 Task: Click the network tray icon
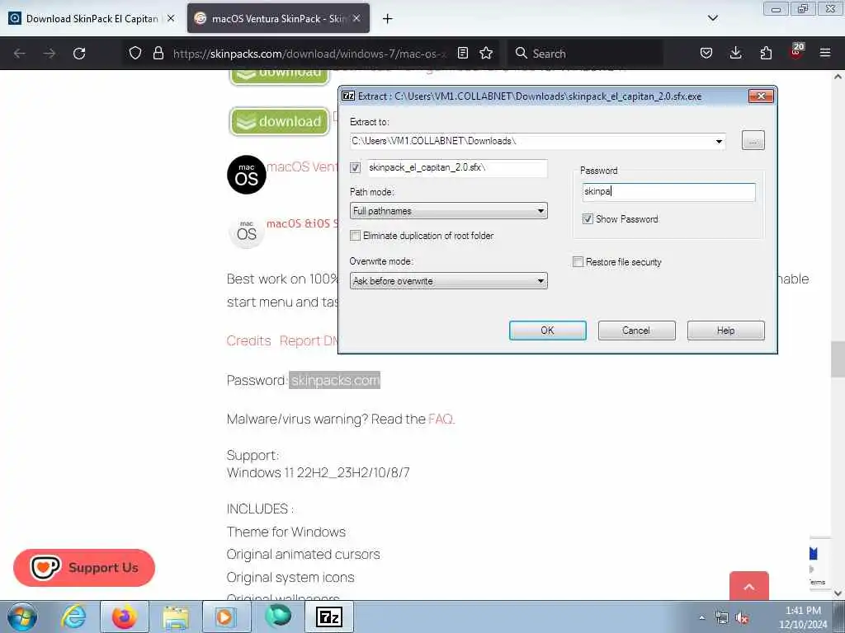point(721,618)
